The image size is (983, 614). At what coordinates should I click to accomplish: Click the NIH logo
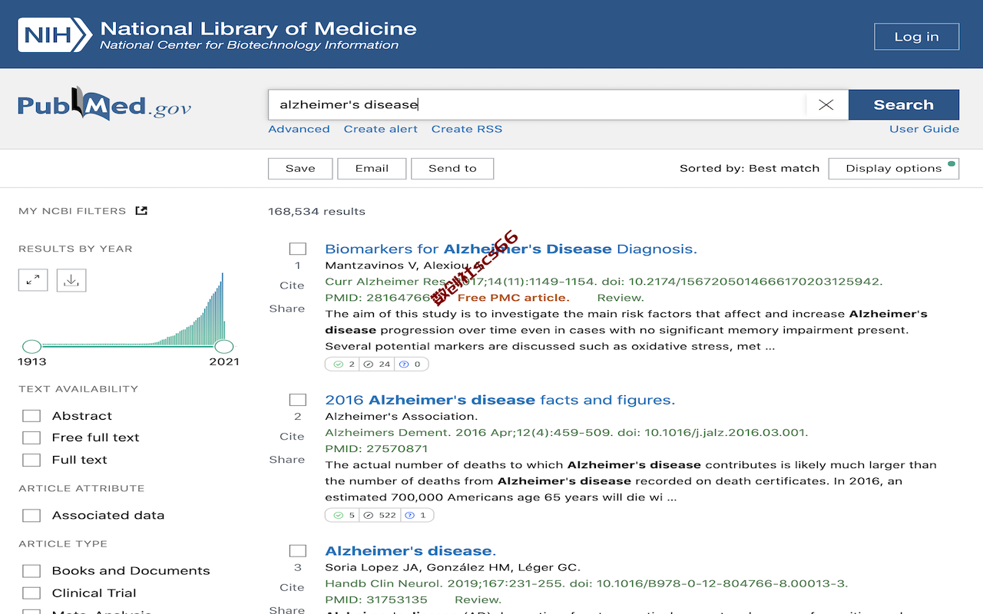(x=55, y=35)
